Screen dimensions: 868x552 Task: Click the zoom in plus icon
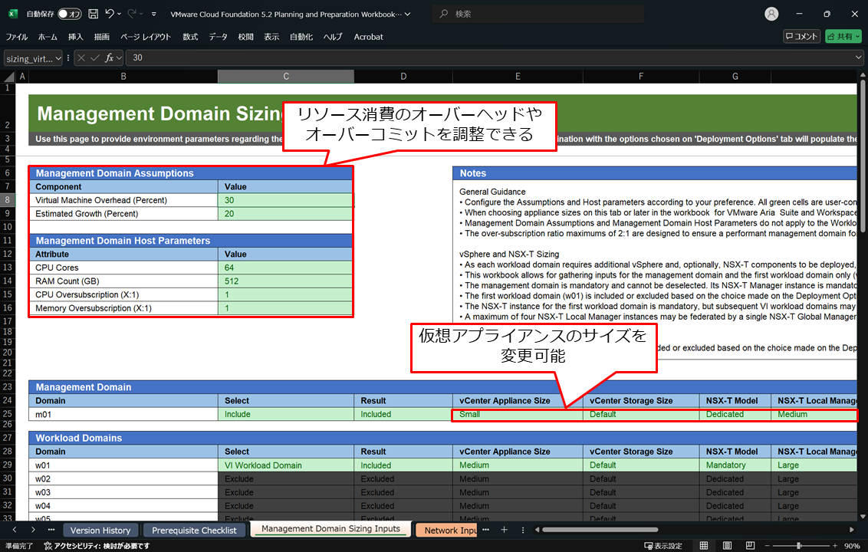point(835,546)
